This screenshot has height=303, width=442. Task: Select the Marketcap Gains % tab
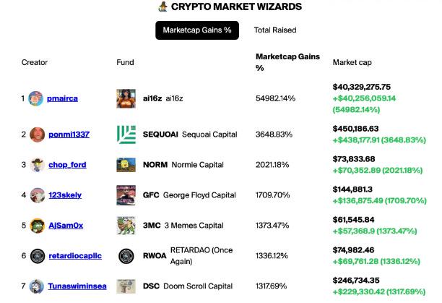(x=197, y=30)
